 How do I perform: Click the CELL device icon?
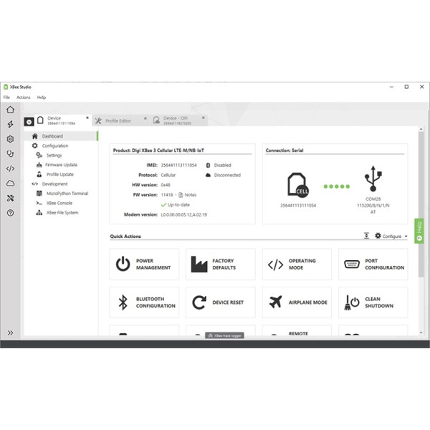[x=298, y=185]
